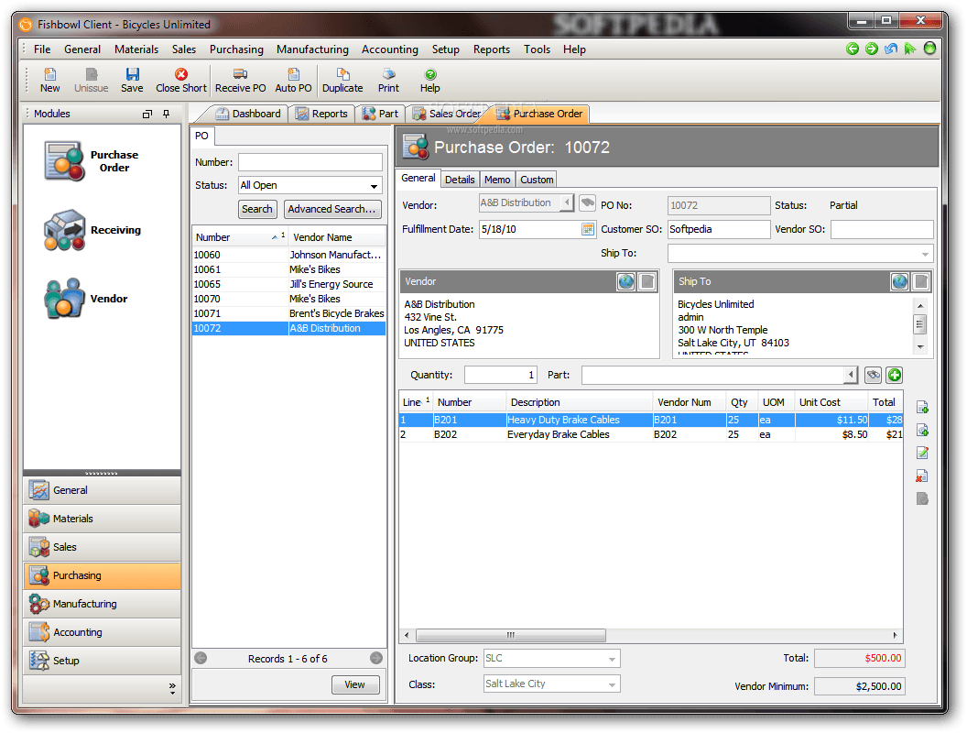Undock the Modules panel
The height and width of the screenshot is (733, 967).
147,114
